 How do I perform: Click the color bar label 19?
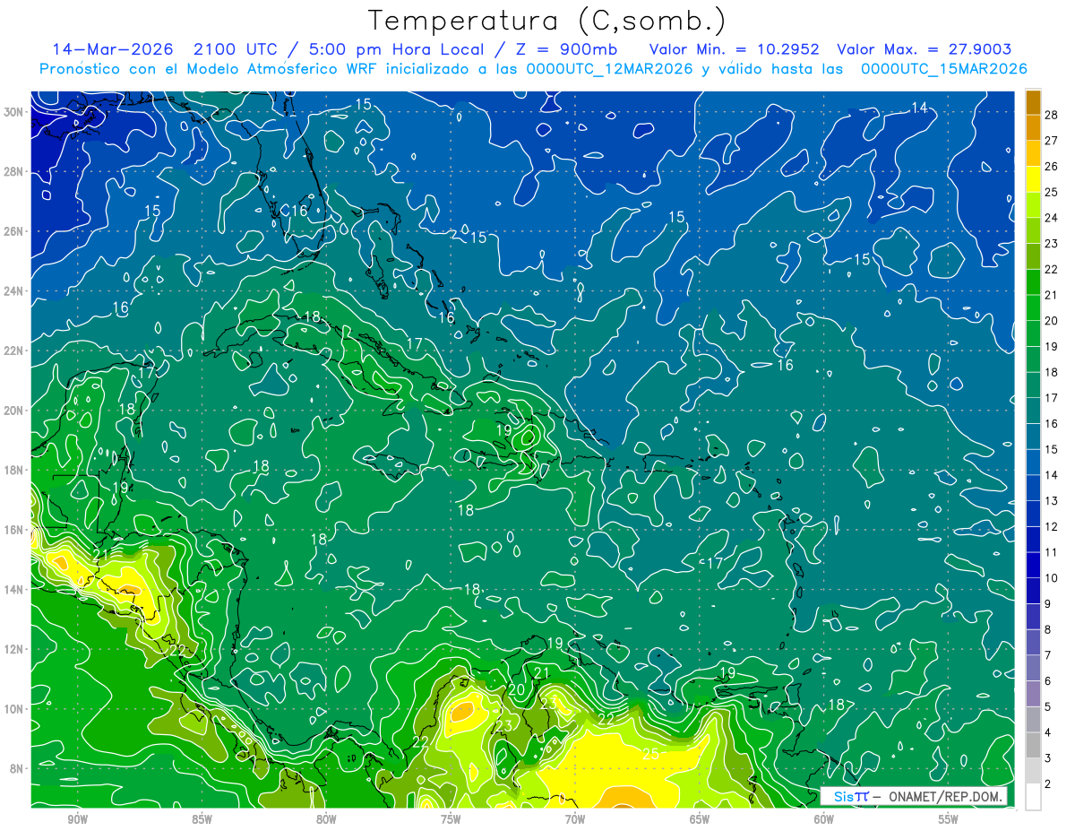(1052, 346)
